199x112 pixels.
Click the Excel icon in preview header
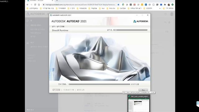[129, 96]
